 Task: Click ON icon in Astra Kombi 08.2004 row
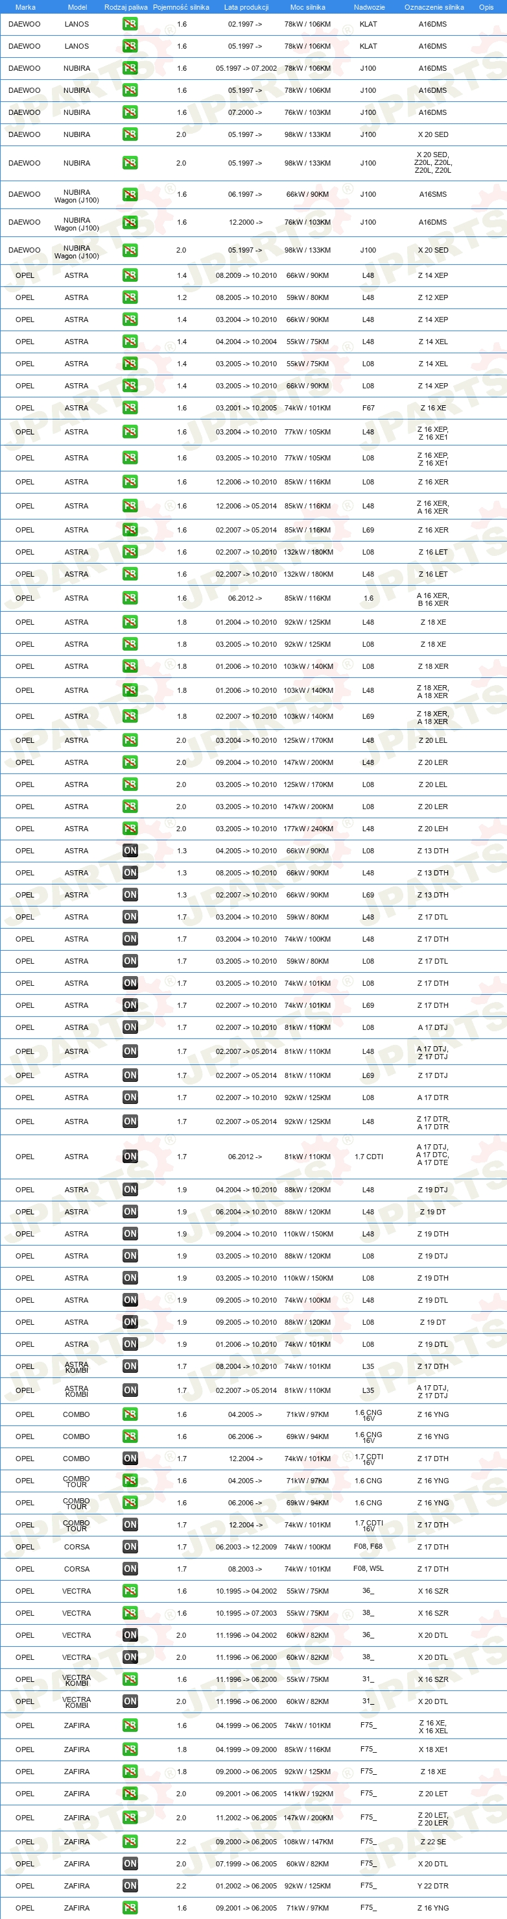tap(130, 1366)
